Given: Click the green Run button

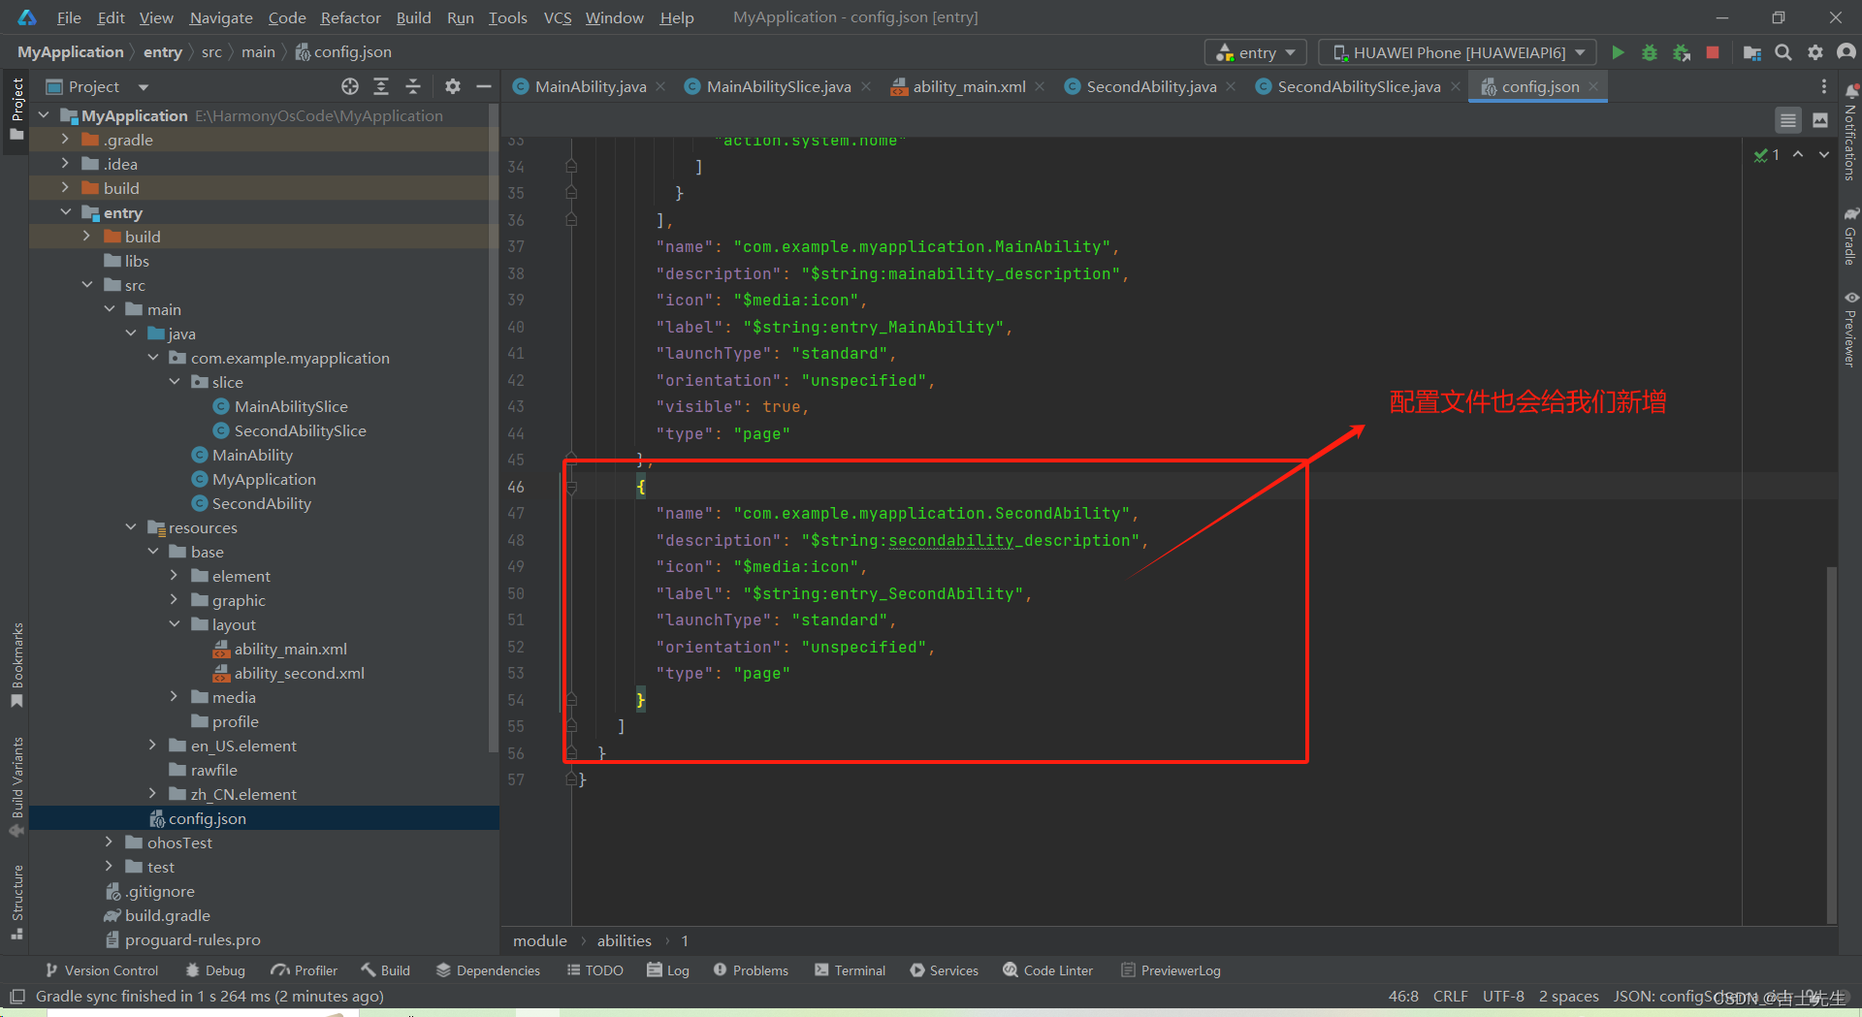Looking at the screenshot, I should coord(1618,52).
